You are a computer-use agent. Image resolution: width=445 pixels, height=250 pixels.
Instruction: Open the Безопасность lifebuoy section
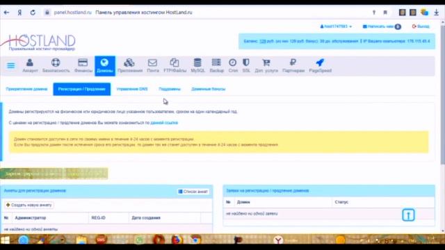point(56,66)
